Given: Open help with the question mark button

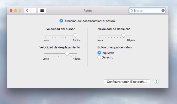Looking at the screenshot, I should pos(156,82).
